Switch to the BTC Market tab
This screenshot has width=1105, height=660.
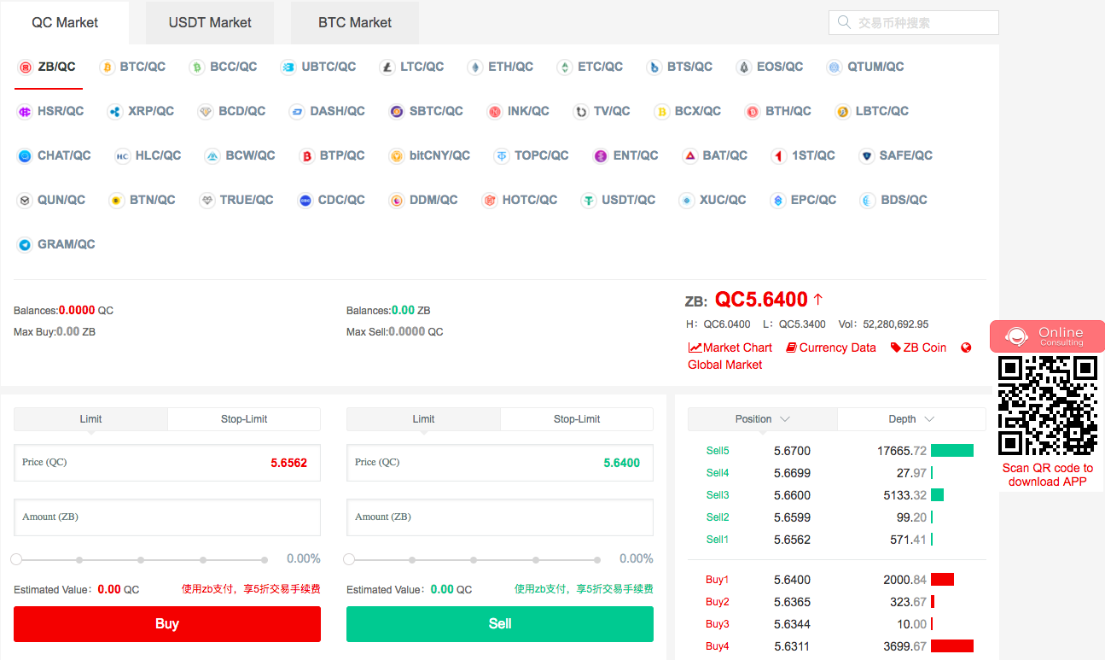(355, 23)
